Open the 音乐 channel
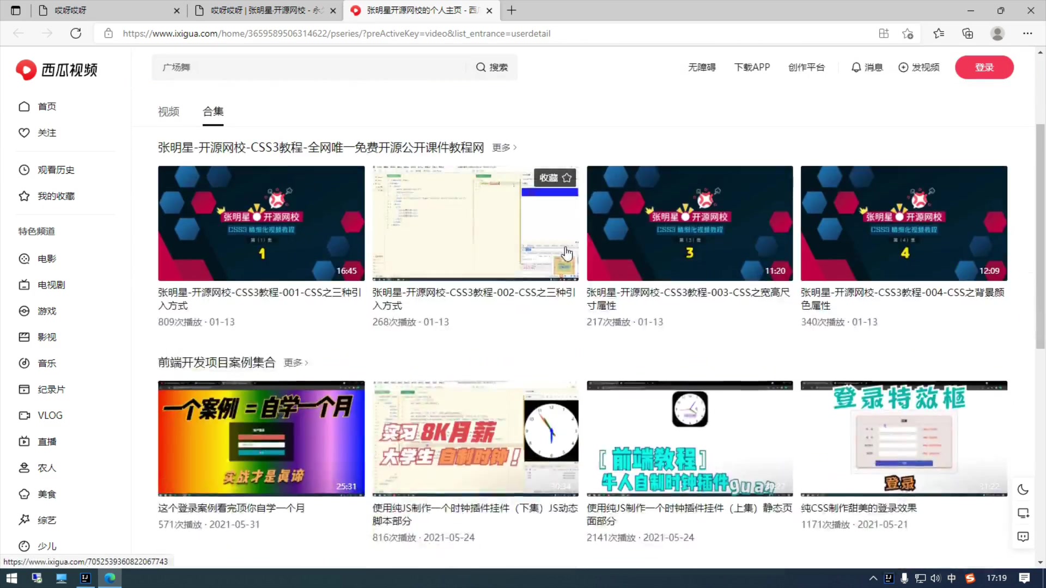The width and height of the screenshot is (1046, 588). coord(38,363)
